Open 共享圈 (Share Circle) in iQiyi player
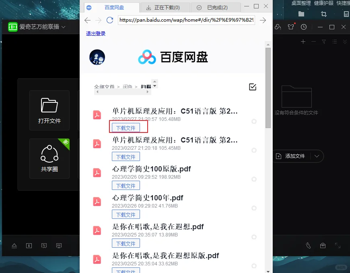The height and width of the screenshot is (273, 350). tap(49, 159)
